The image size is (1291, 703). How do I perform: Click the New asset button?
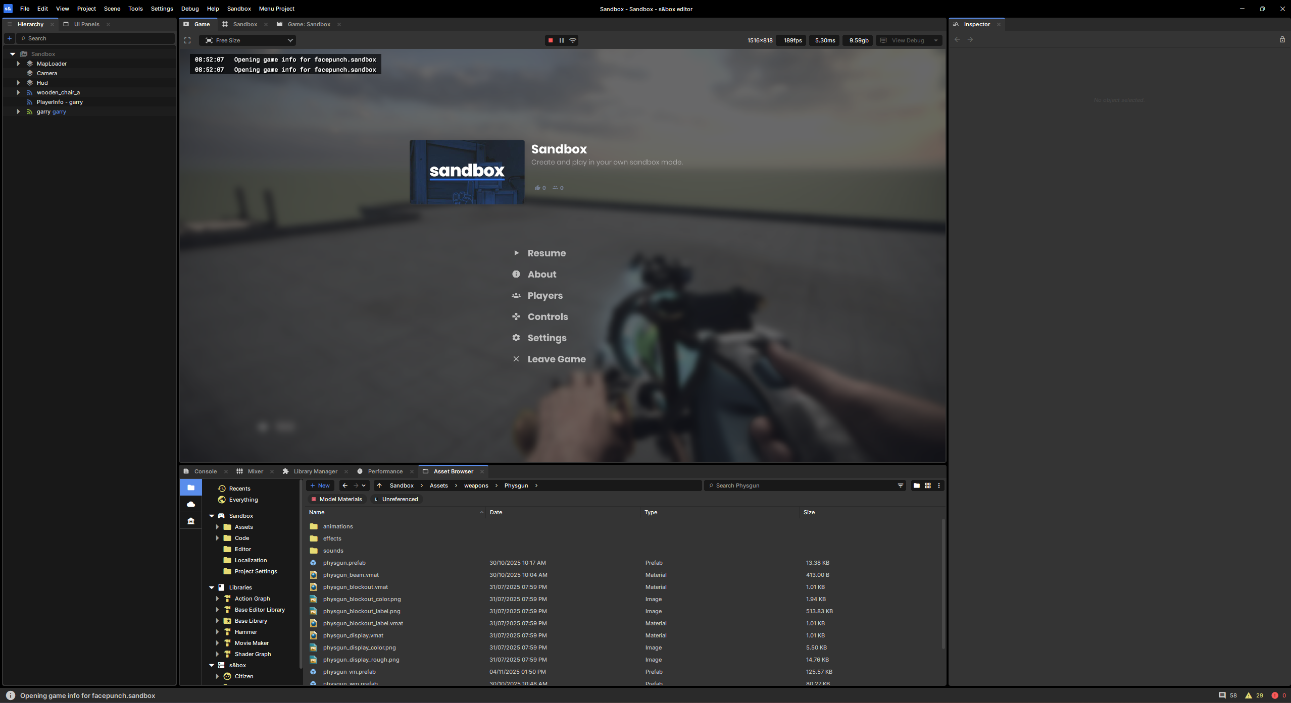(x=320, y=485)
